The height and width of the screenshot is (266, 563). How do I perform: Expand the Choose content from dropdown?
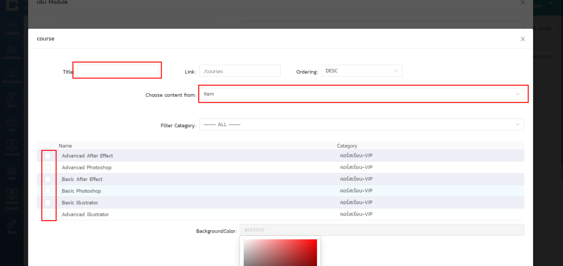pos(362,94)
